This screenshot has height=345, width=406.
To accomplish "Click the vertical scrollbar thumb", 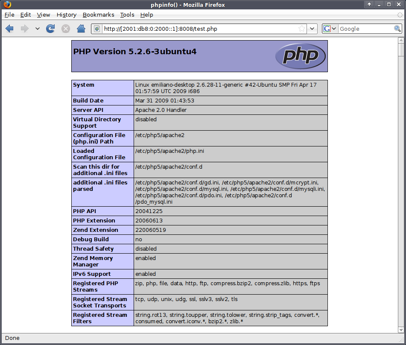I will tap(401, 50).
